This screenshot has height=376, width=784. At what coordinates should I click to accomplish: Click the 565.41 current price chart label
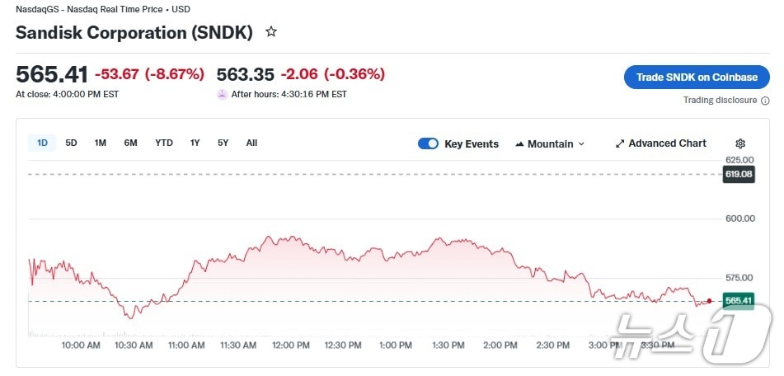coord(739,301)
